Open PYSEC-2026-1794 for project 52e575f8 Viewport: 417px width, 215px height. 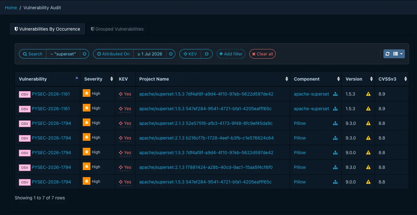[x=51, y=123]
